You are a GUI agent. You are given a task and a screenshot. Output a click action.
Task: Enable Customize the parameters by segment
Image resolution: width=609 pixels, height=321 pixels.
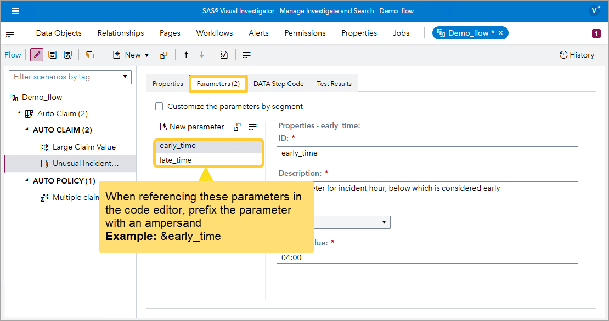coord(159,106)
